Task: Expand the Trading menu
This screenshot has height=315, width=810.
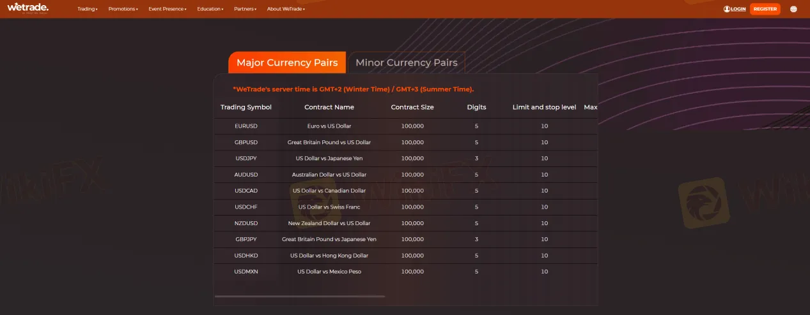Action: [x=88, y=10]
